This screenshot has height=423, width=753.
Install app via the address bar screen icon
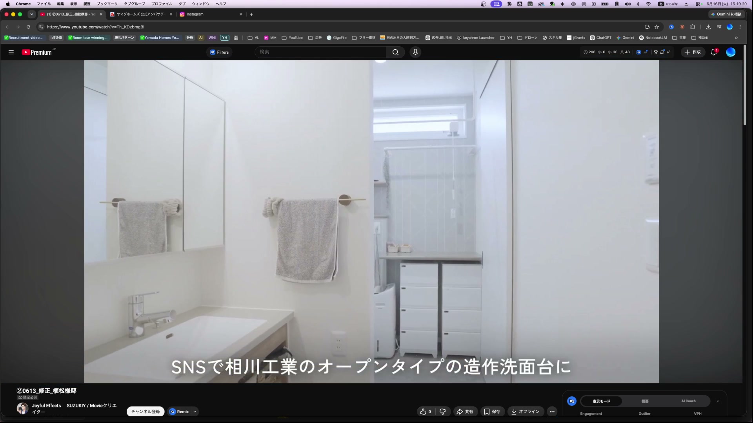647,27
